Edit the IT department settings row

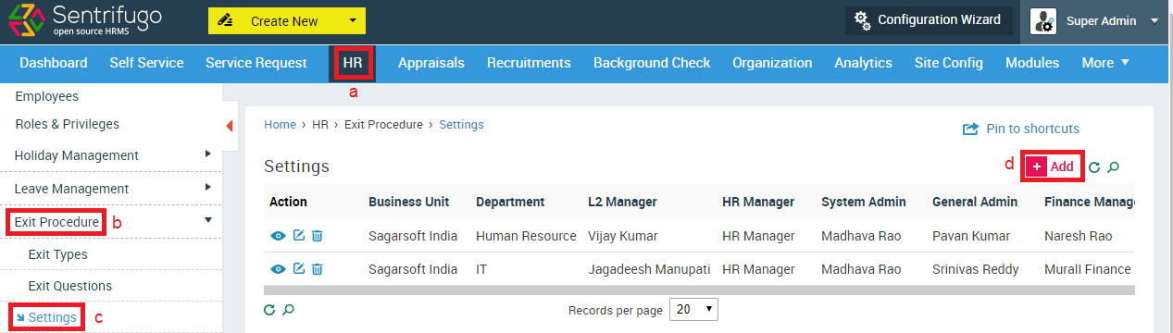[298, 269]
